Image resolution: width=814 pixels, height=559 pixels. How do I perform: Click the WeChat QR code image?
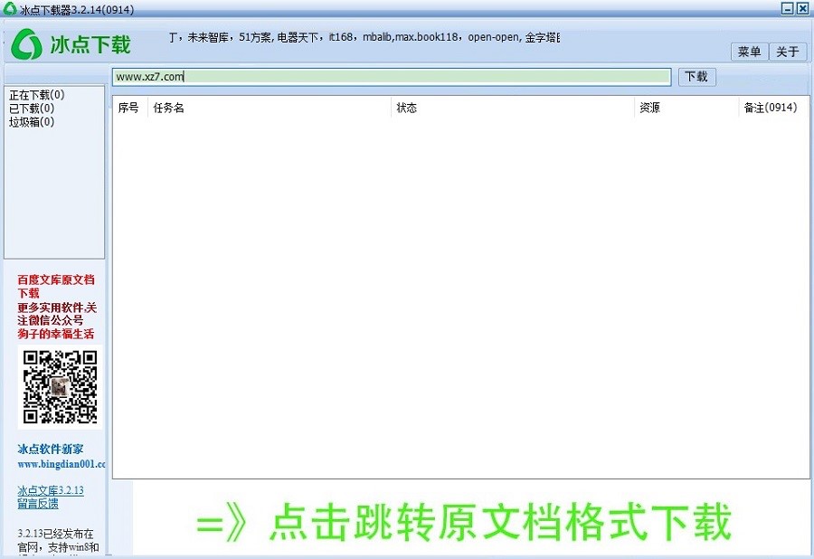click(x=61, y=386)
